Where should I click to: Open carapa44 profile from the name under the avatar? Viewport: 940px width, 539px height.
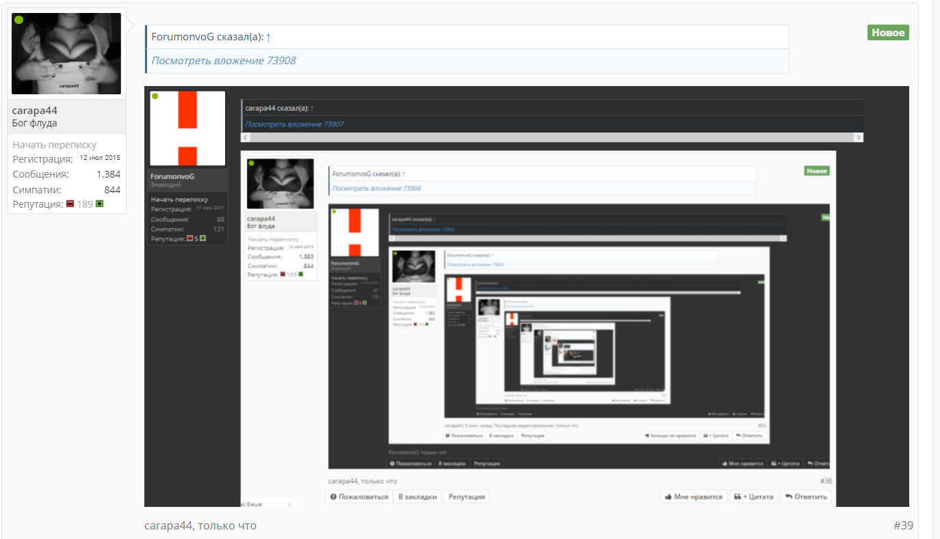(x=35, y=111)
